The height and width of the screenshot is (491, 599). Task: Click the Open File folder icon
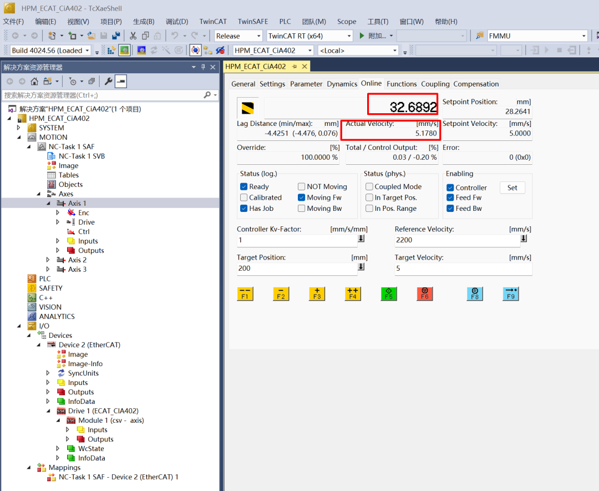tap(92, 36)
